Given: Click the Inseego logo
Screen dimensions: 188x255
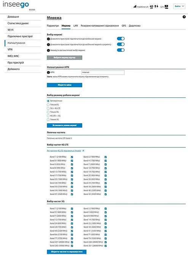Looking at the screenshot, I should (x=16, y=5).
